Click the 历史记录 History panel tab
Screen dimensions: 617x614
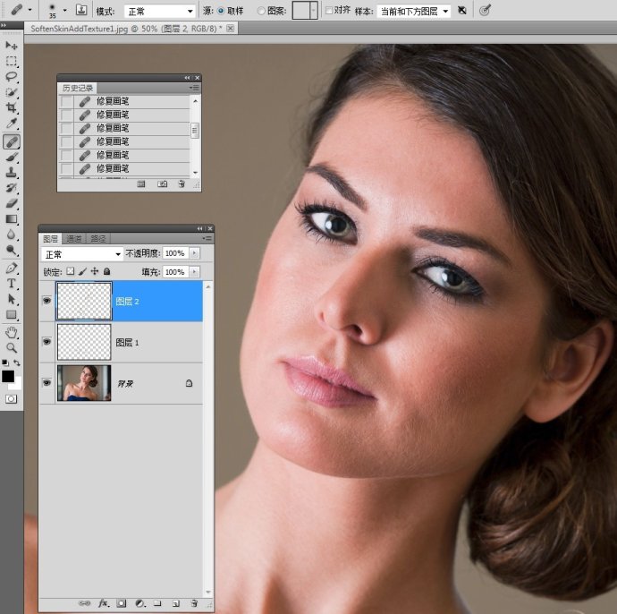(78, 88)
